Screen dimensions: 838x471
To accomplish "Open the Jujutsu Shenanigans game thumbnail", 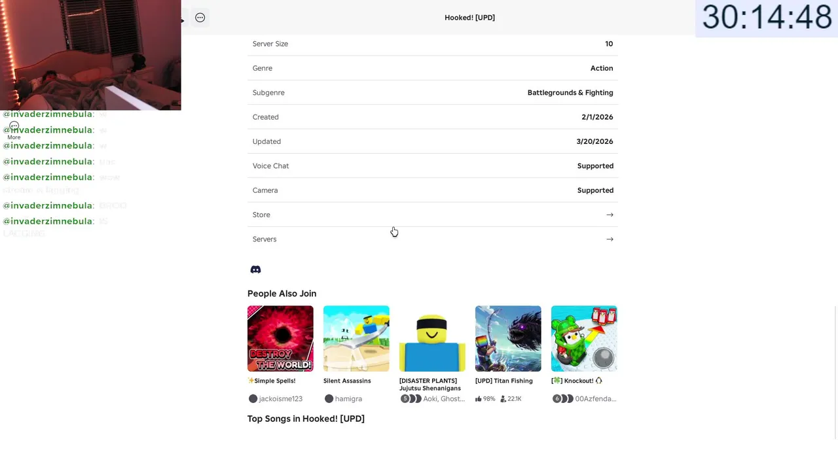I will (x=432, y=338).
